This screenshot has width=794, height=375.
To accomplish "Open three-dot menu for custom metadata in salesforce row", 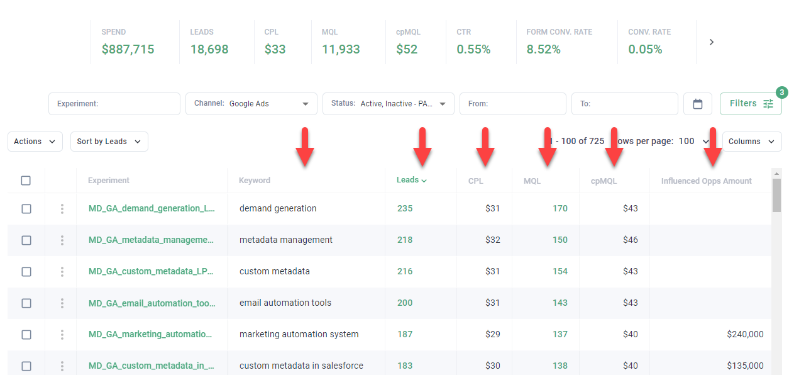I will click(62, 366).
